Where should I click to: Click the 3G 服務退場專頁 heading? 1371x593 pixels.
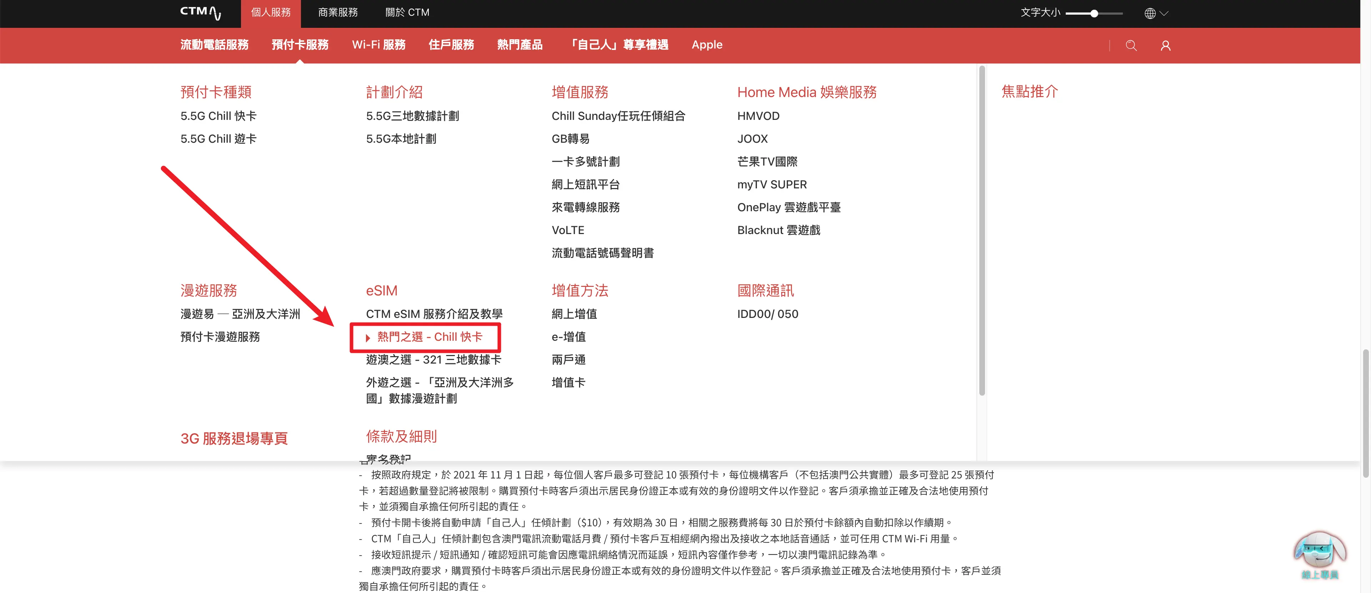tap(233, 438)
